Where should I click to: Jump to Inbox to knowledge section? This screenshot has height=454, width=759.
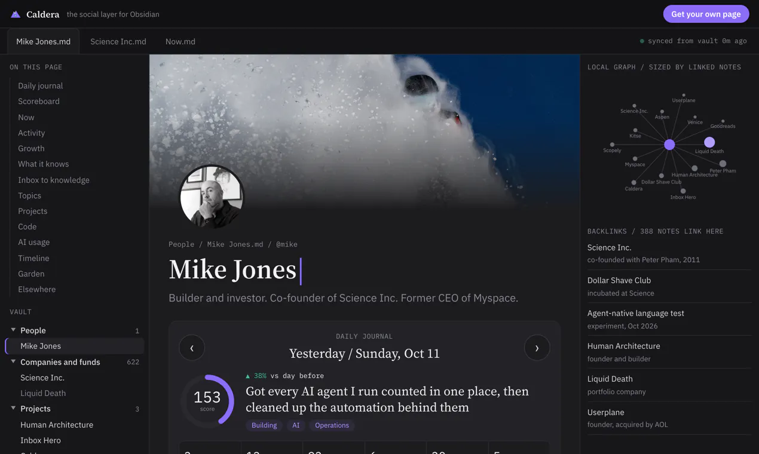click(54, 180)
